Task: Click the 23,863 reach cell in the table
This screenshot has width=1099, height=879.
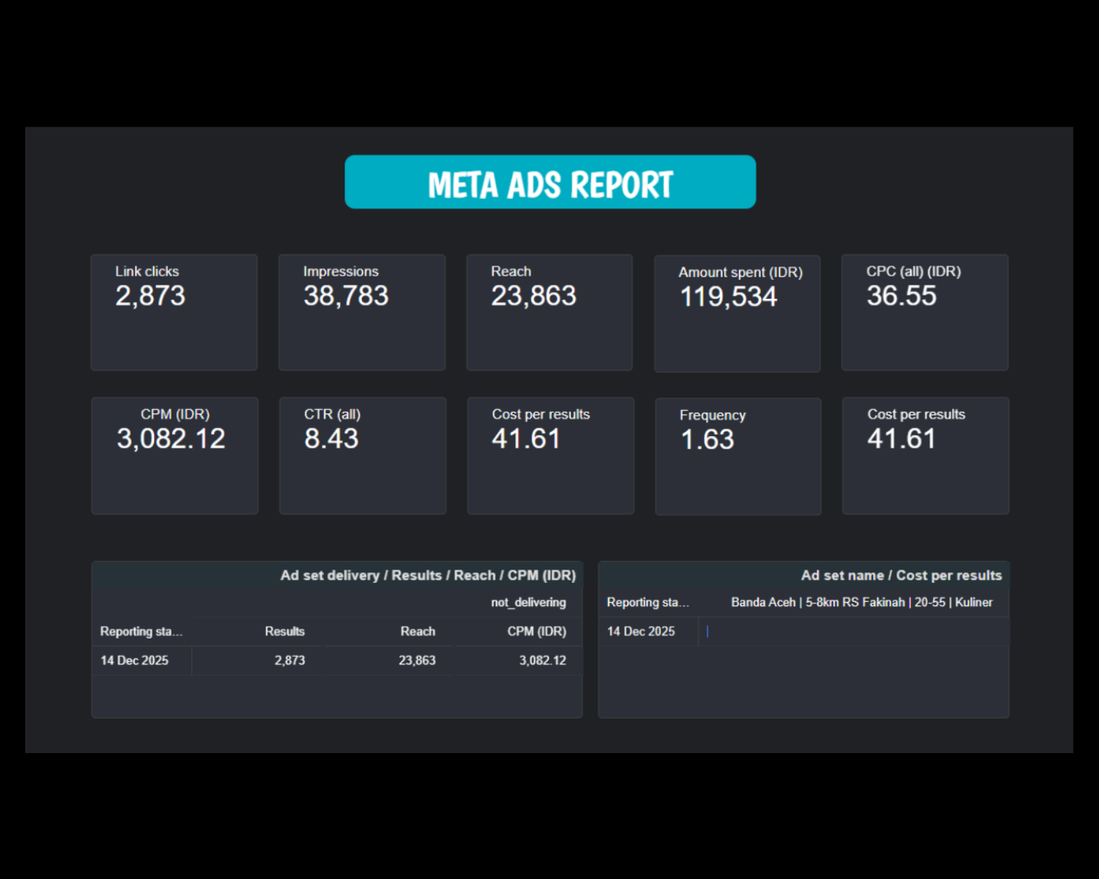Action: click(417, 660)
